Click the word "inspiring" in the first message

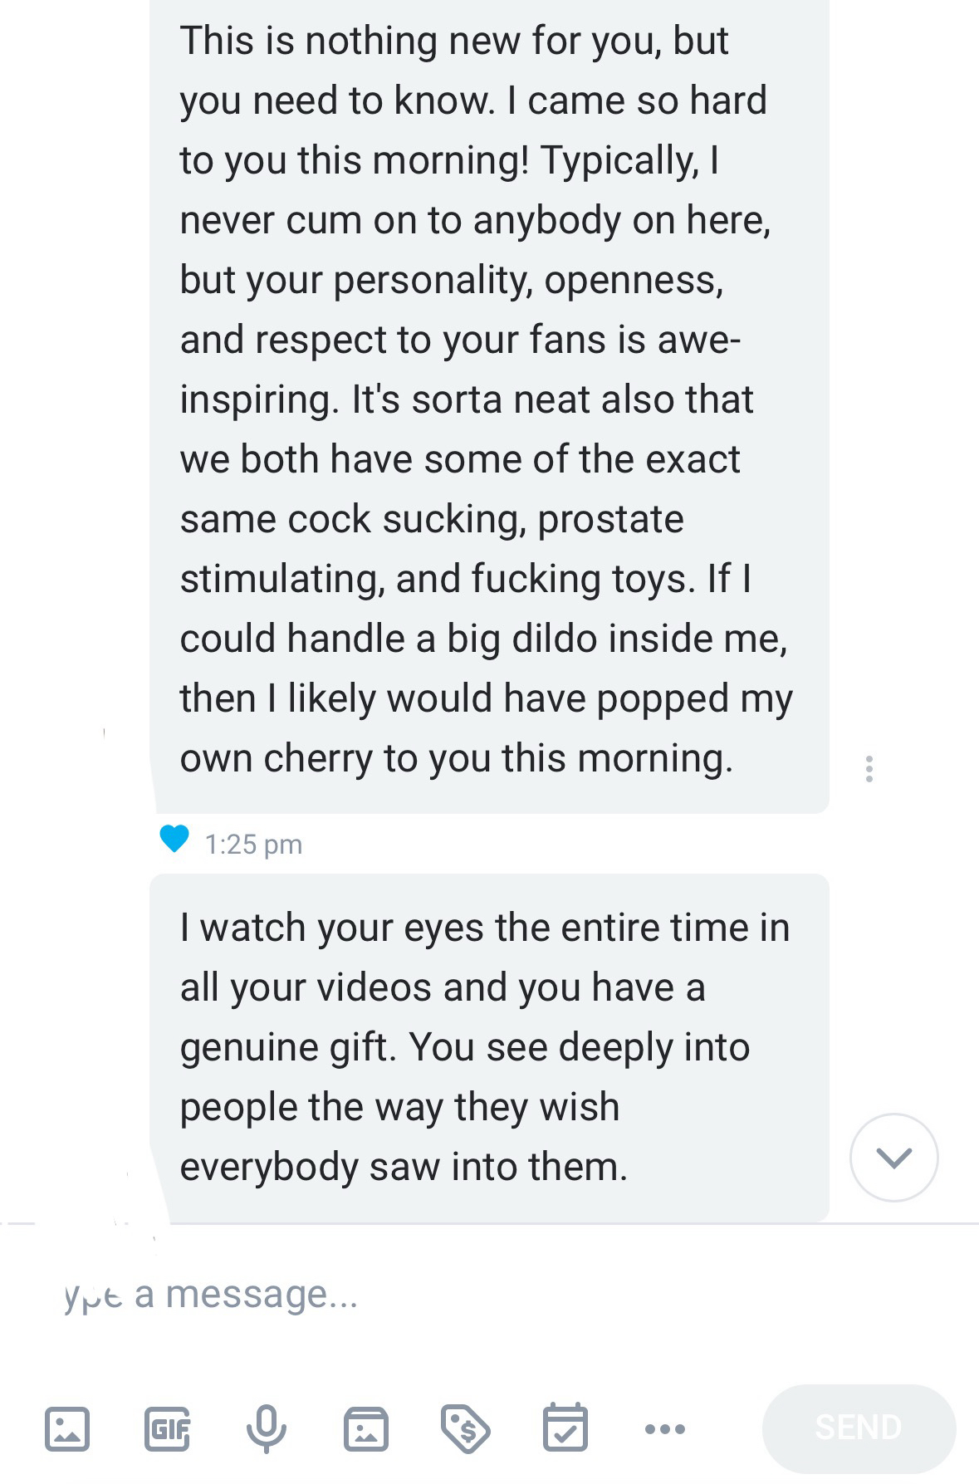(258, 399)
